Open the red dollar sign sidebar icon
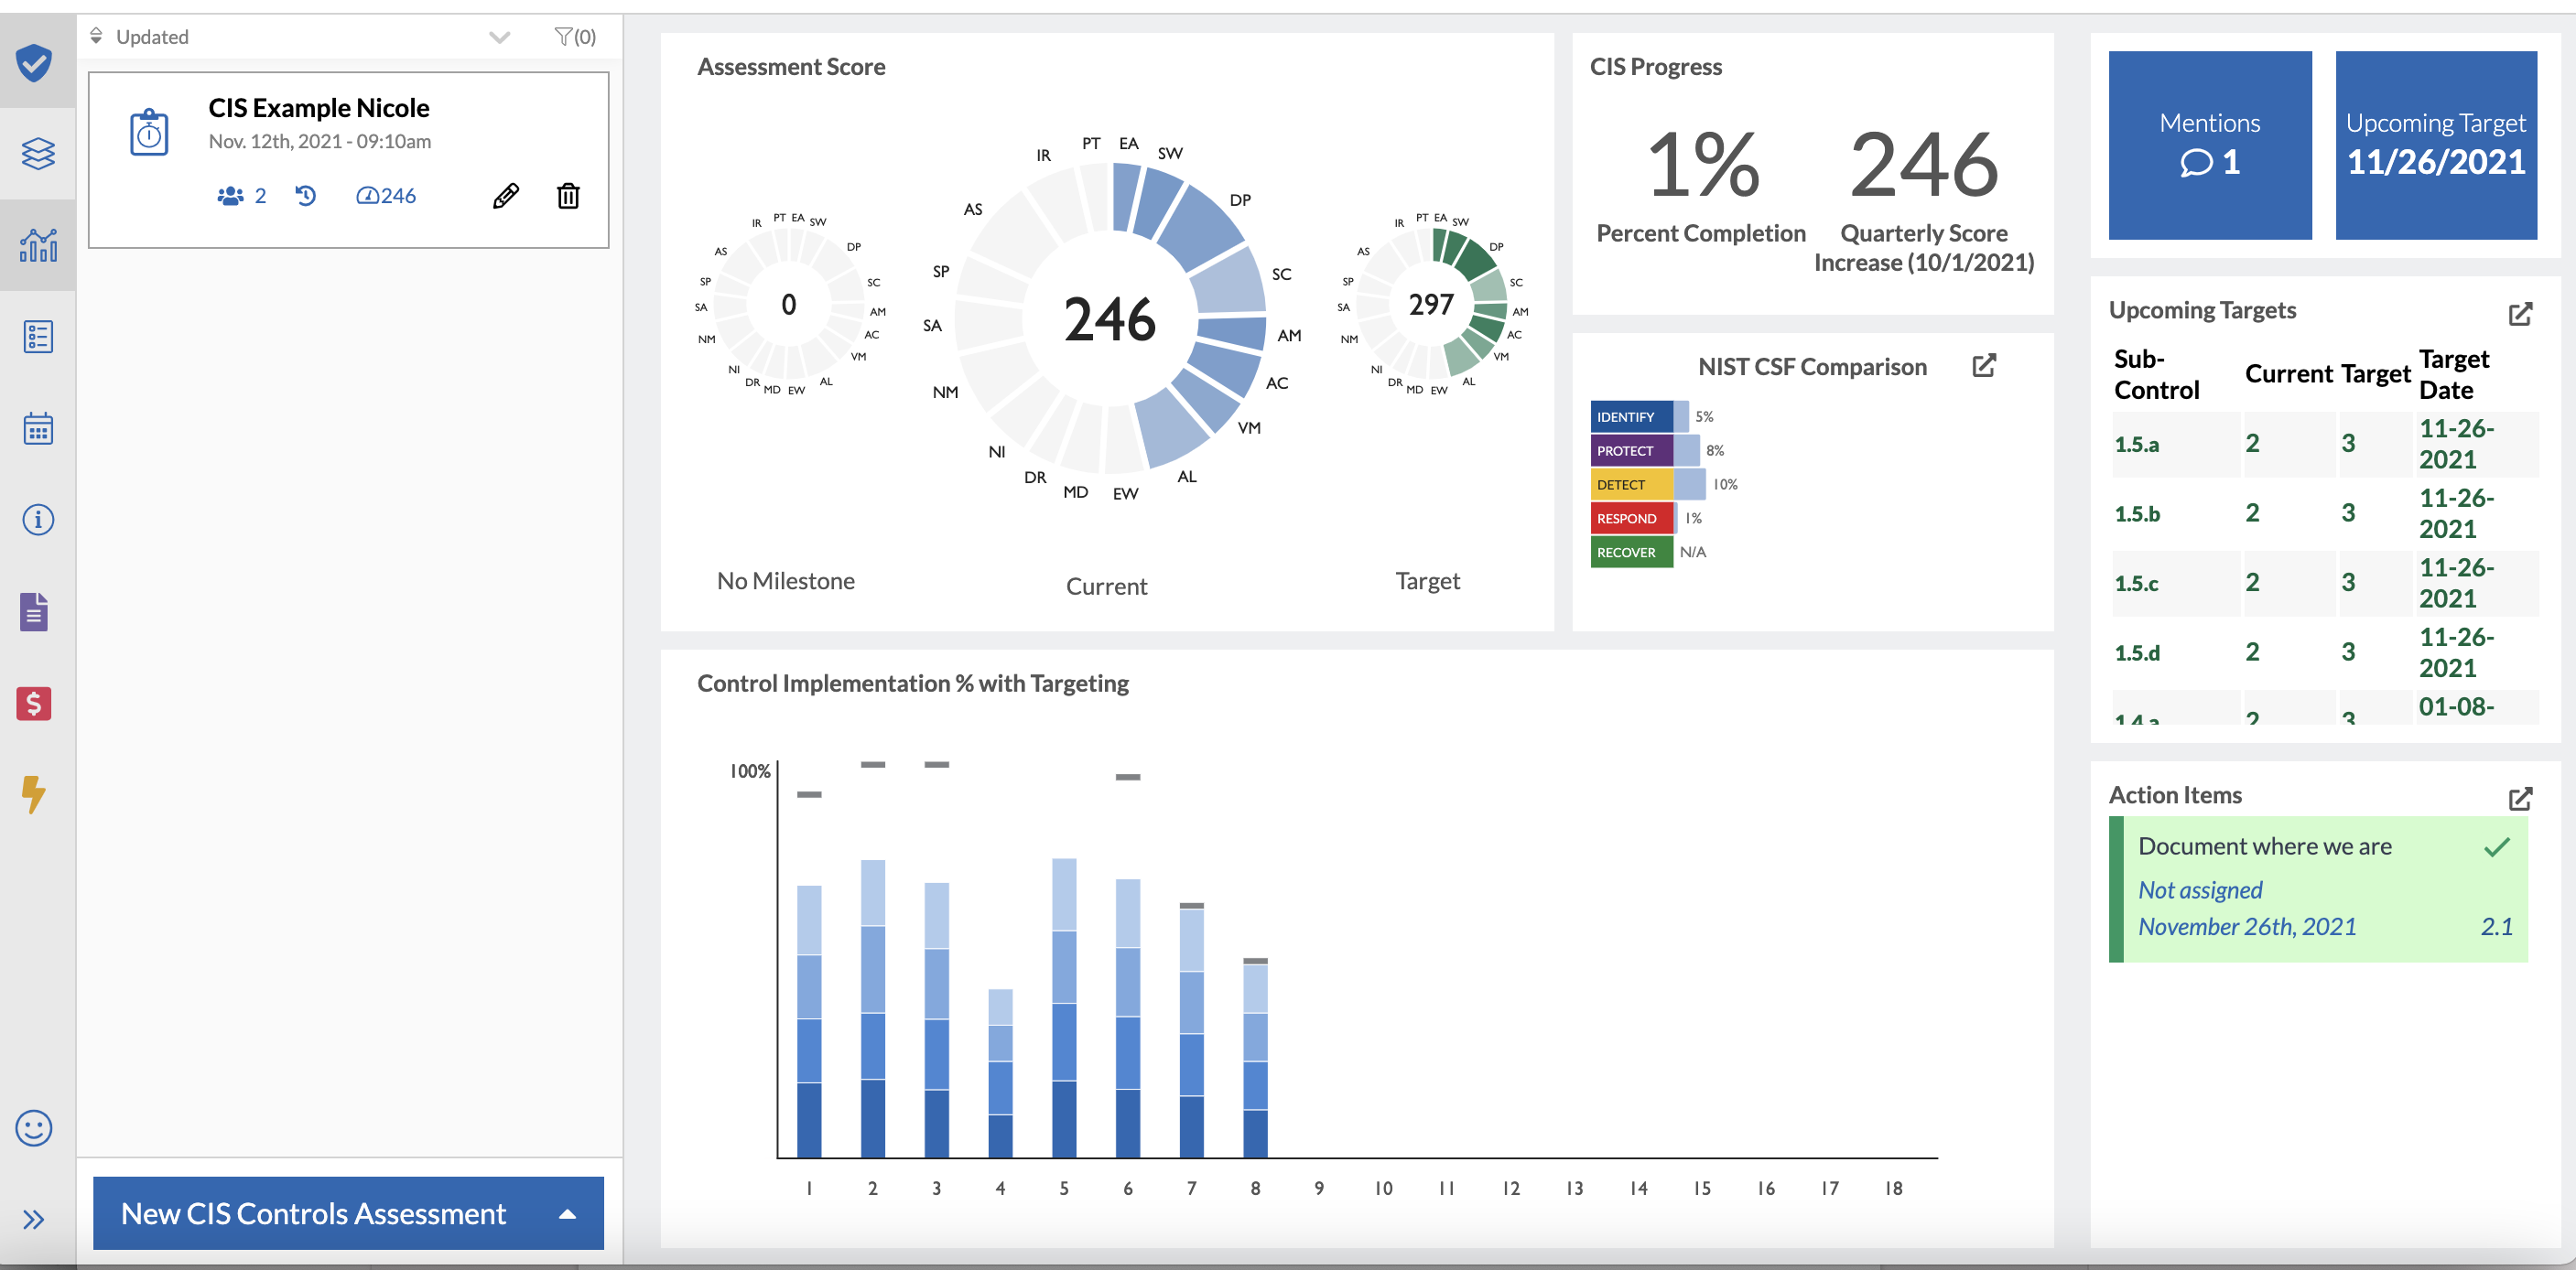Screen dimensions: 2576x1270 click(34, 704)
